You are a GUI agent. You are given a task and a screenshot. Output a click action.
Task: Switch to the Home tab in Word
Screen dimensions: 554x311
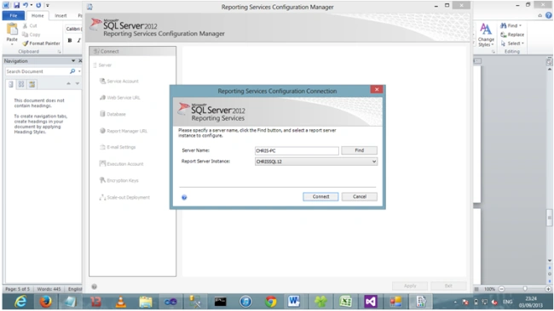[x=38, y=15]
